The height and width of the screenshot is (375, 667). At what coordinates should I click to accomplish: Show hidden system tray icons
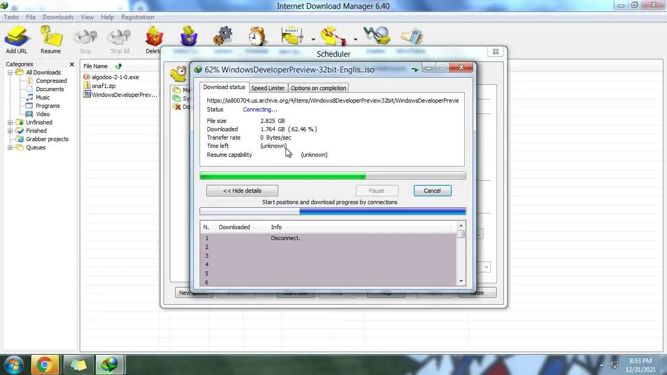point(601,365)
